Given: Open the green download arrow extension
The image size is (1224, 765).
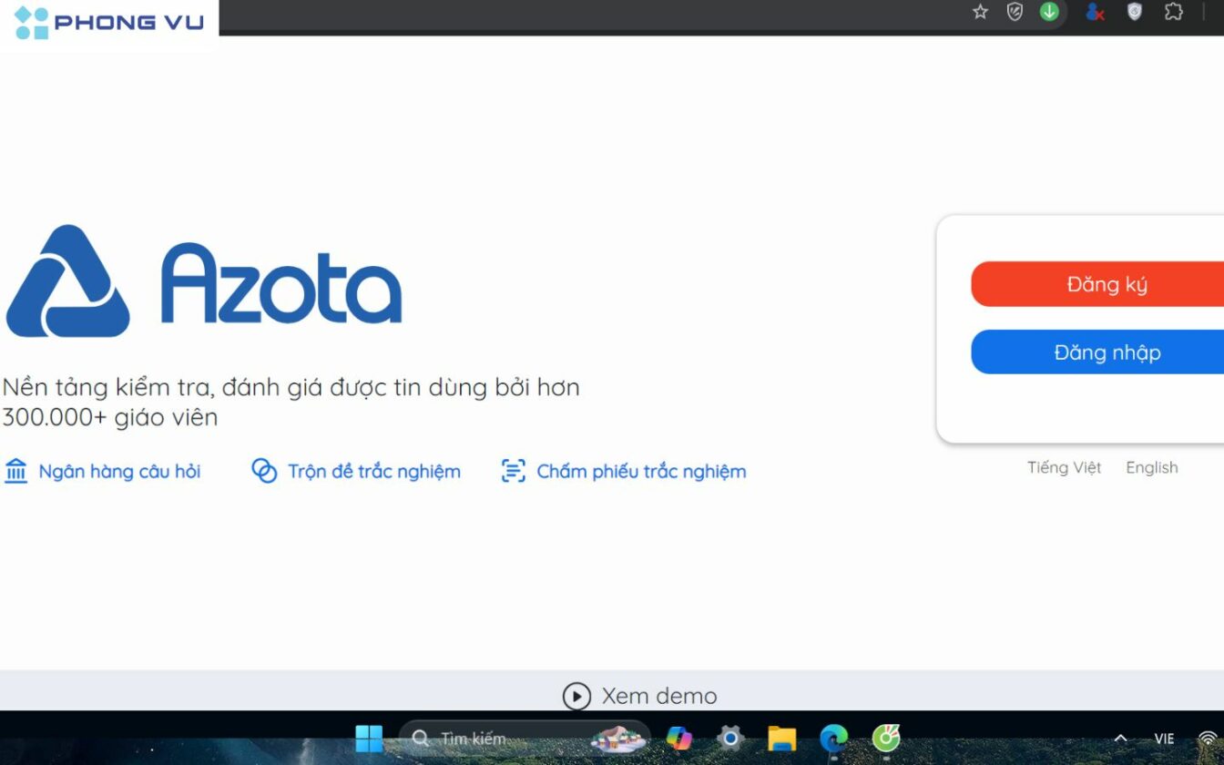Looking at the screenshot, I should click(x=1049, y=12).
